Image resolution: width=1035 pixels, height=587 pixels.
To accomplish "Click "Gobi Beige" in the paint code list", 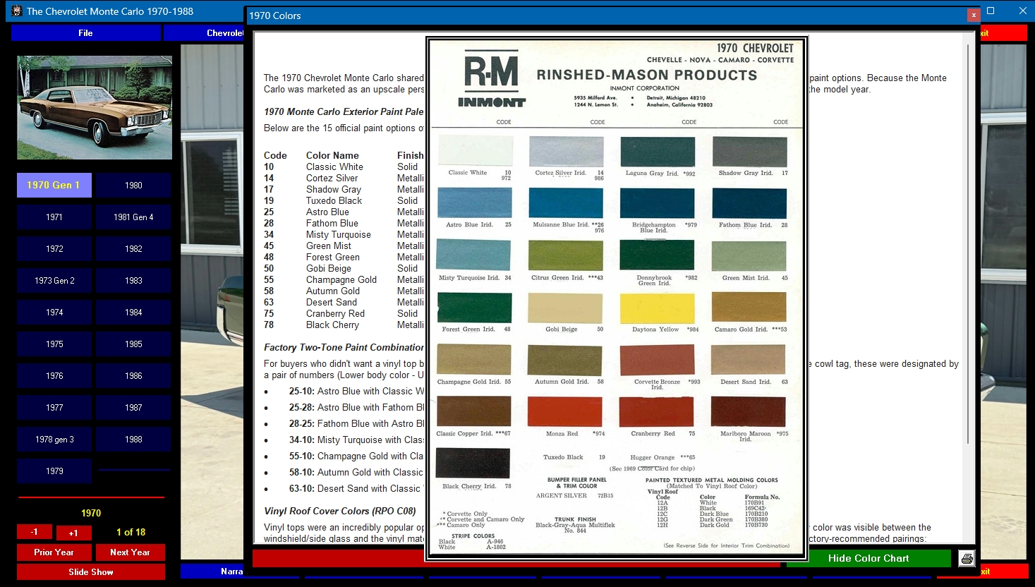I will click(328, 268).
